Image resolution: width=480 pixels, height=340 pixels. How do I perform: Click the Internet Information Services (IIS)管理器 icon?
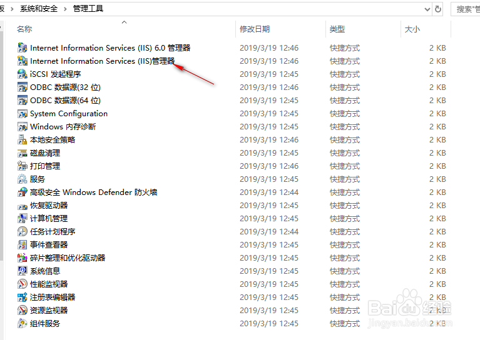coord(23,61)
